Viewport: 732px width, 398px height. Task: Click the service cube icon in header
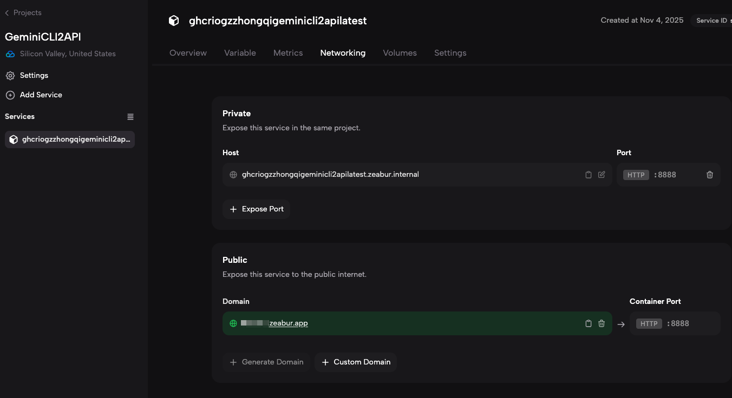point(174,21)
